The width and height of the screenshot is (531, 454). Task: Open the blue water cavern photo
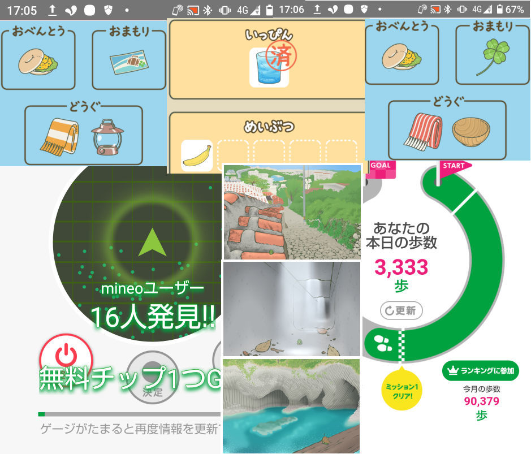(292, 405)
